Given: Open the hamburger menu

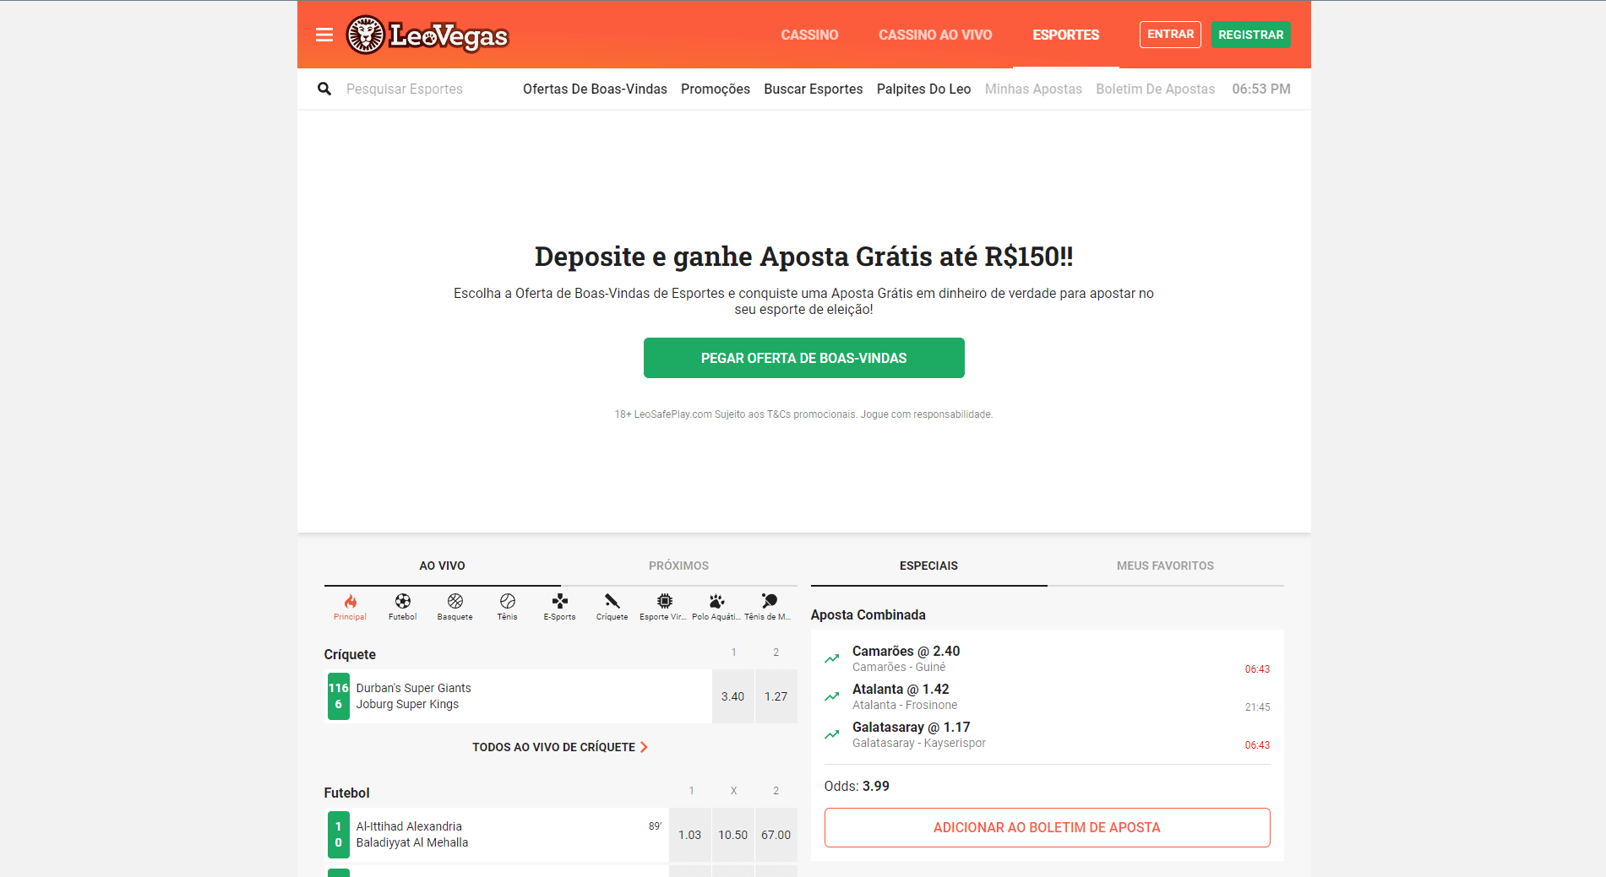Looking at the screenshot, I should pos(324,35).
